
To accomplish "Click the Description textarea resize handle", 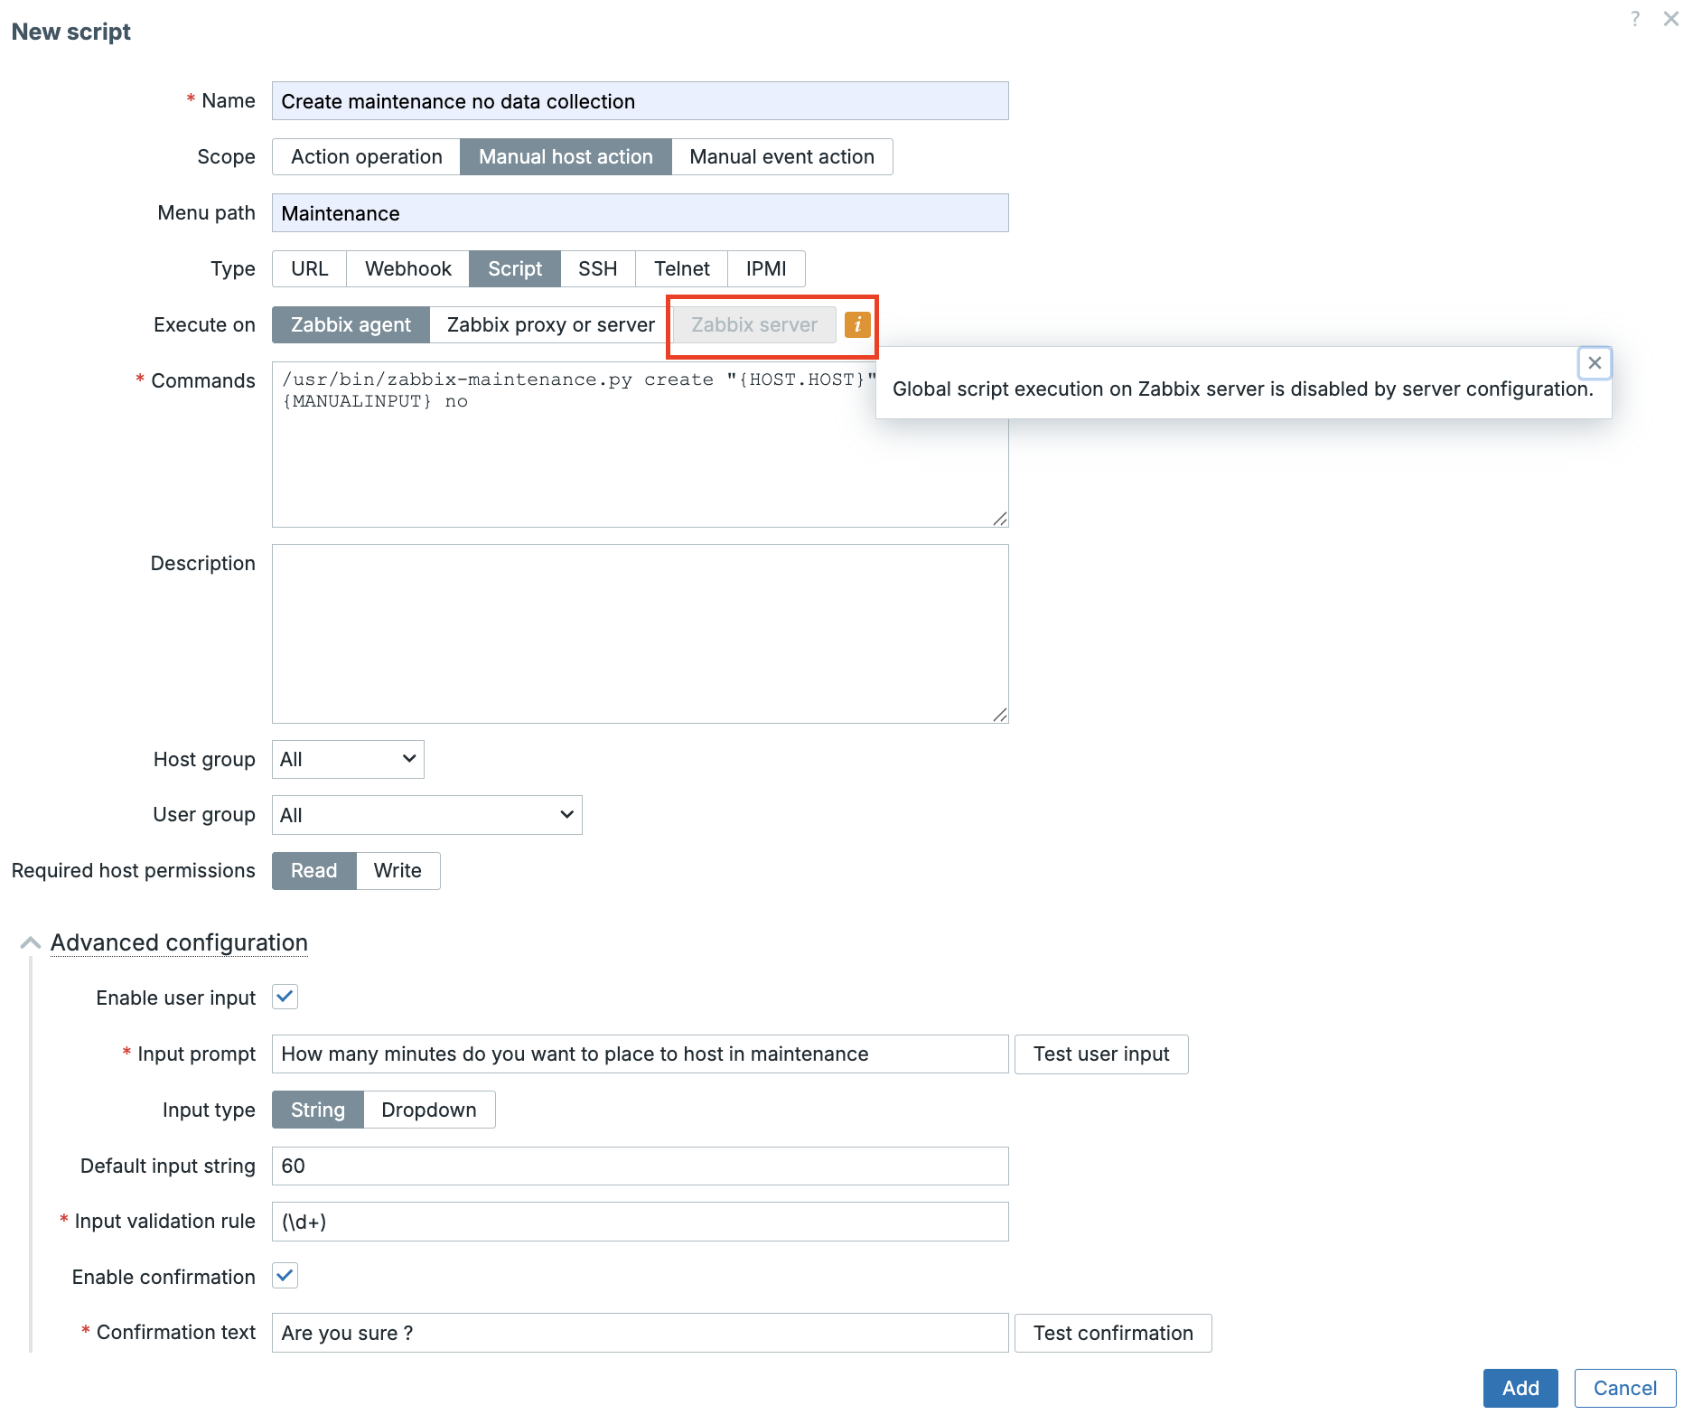I will pos(1000,715).
